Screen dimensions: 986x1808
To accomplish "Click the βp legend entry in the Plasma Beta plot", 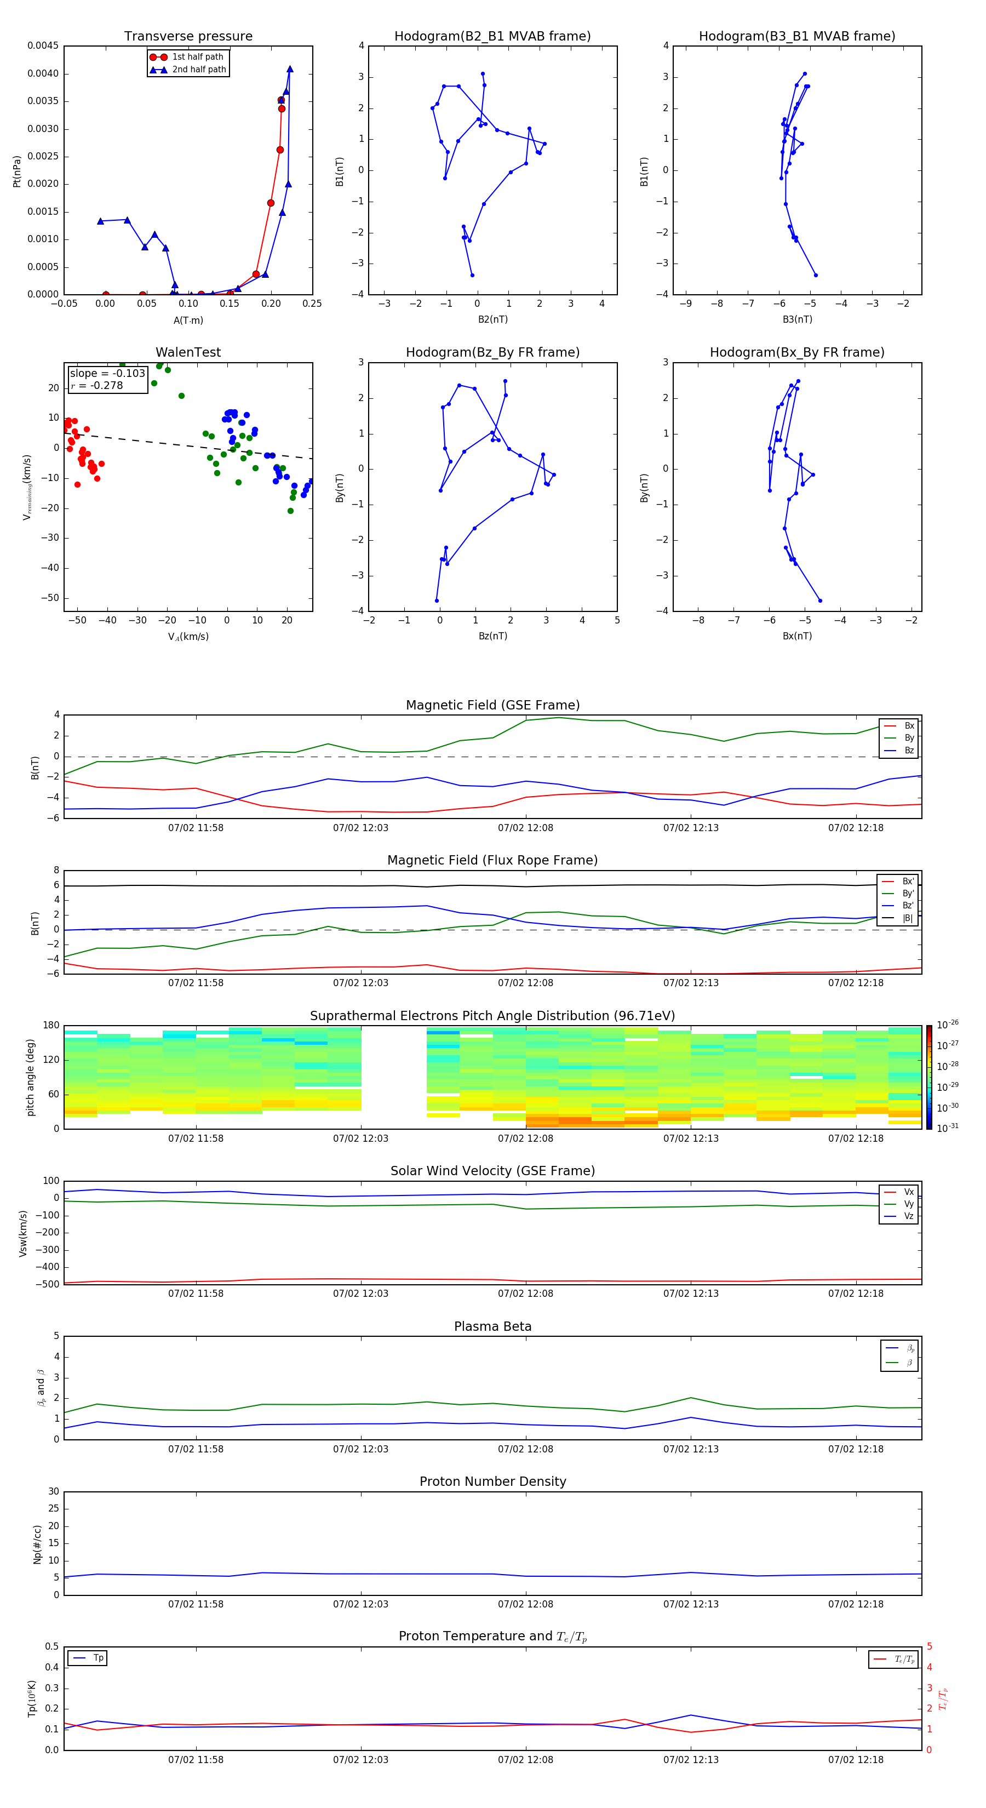I will coord(899,1348).
